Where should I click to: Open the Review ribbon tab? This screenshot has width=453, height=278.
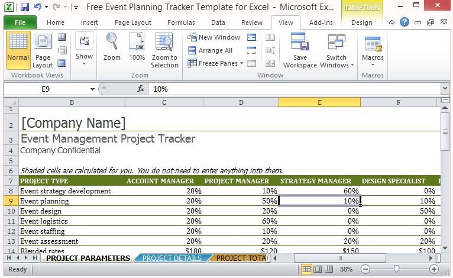pyautogui.click(x=252, y=22)
